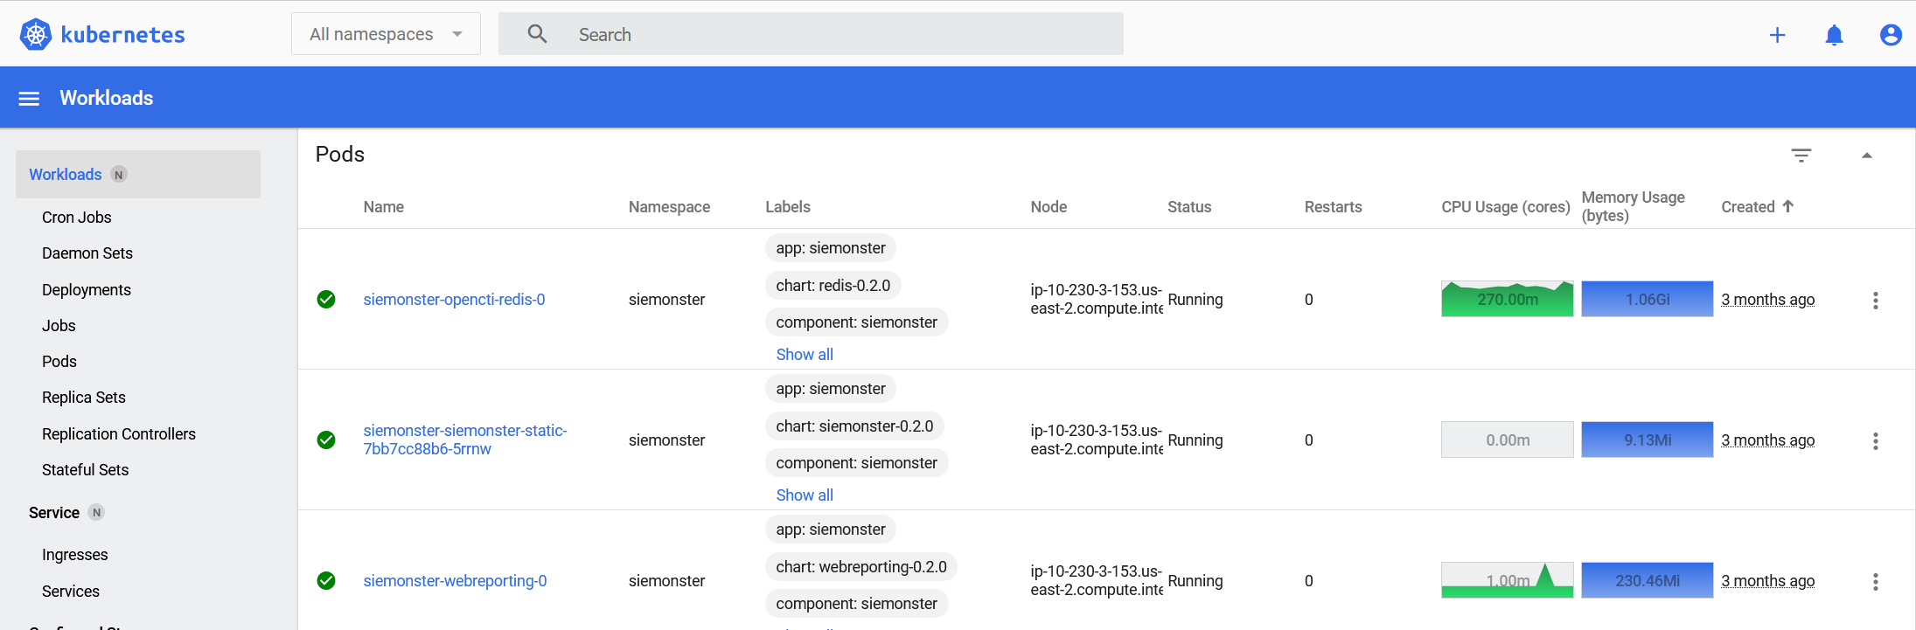Open actions menu for siemonster-webreporting-0
This screenshot has height=630, width=1916.
pyautogui.click(x=1875, y=582)
